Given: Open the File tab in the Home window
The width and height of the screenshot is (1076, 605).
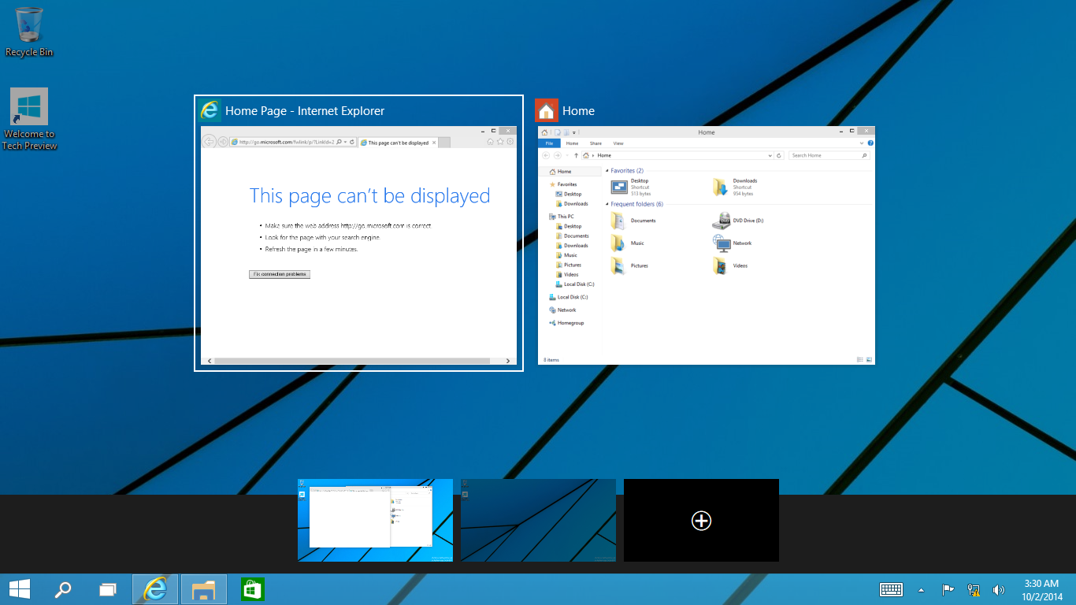Looking at the screenshot, I should [x=549, y=143].
